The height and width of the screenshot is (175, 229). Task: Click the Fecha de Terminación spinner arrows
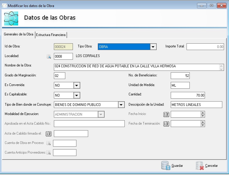click(203, 124)
